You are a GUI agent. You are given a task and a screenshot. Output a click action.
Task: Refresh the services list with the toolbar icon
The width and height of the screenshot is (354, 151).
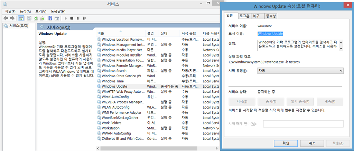pos(36,18)
